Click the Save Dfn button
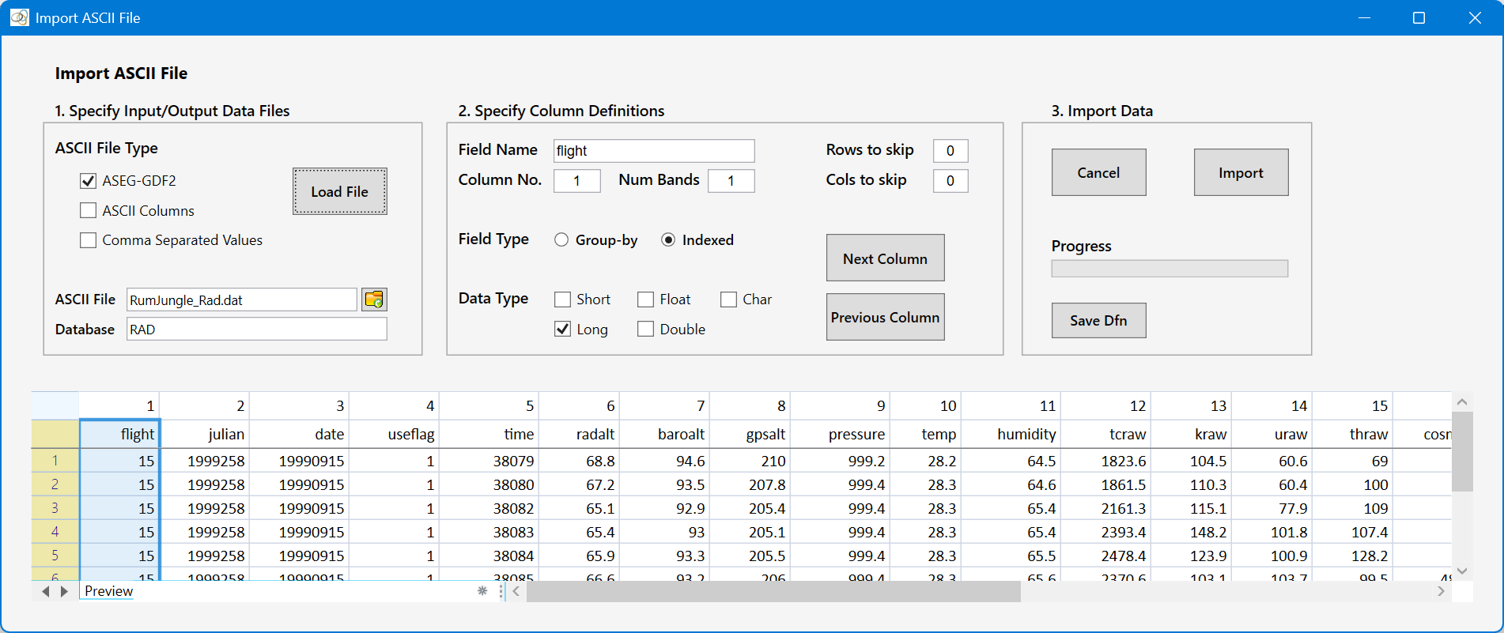The width and height of the screenshot is (1504, 633). 1098,320
